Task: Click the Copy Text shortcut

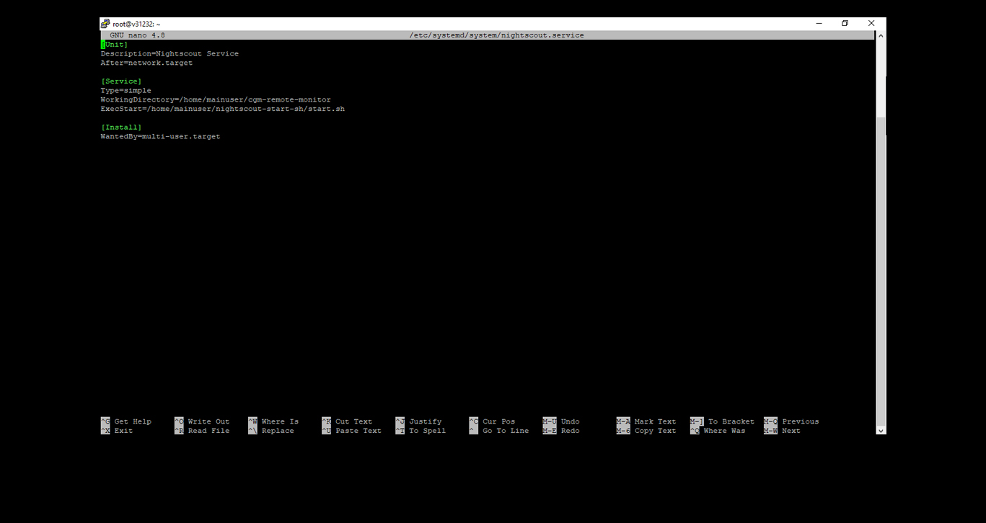Action: point(646,431)
